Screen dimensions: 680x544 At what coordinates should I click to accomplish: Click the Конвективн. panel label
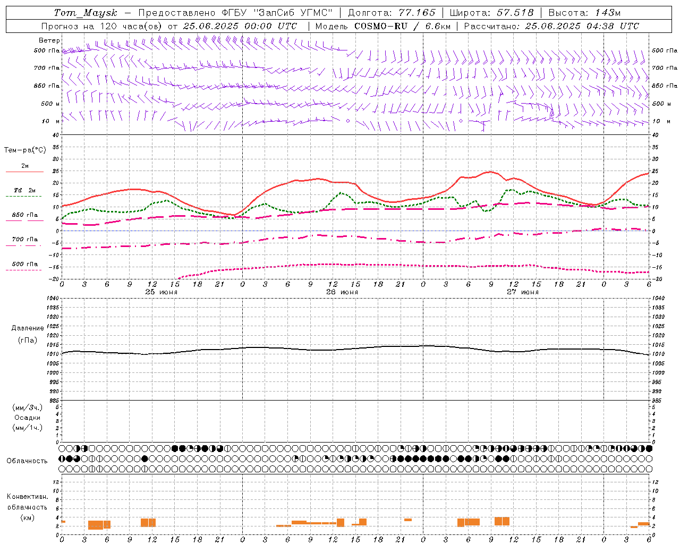tap(27, 497)
